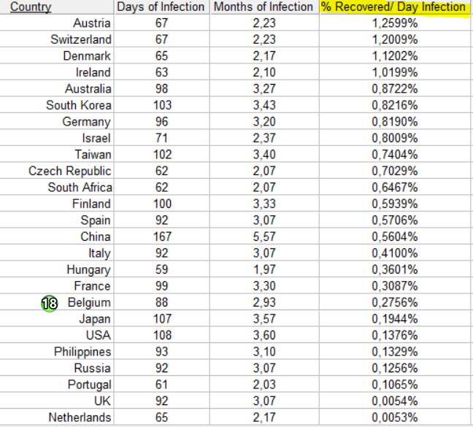Select the Country column header
The image size is (473, 427).
tap(31, 7)
